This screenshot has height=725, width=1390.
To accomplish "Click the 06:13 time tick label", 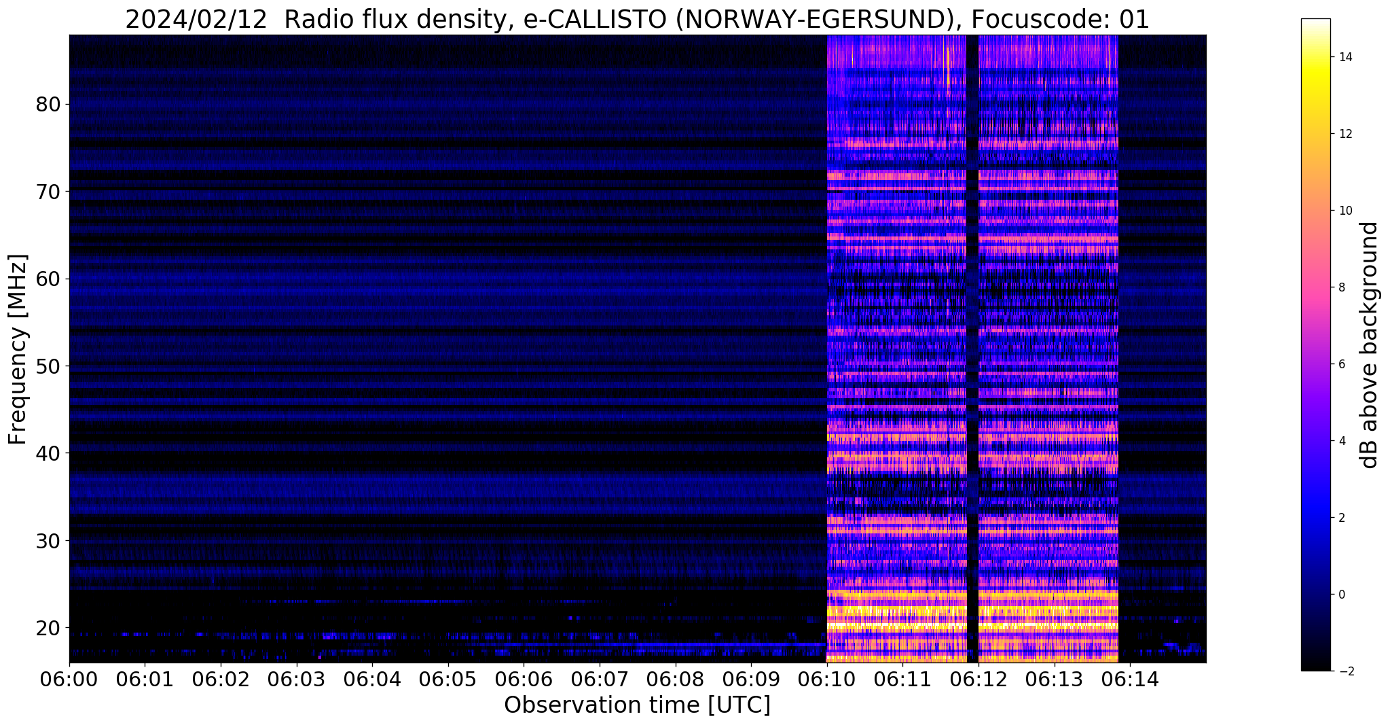I will click(x=1054, y=678).
